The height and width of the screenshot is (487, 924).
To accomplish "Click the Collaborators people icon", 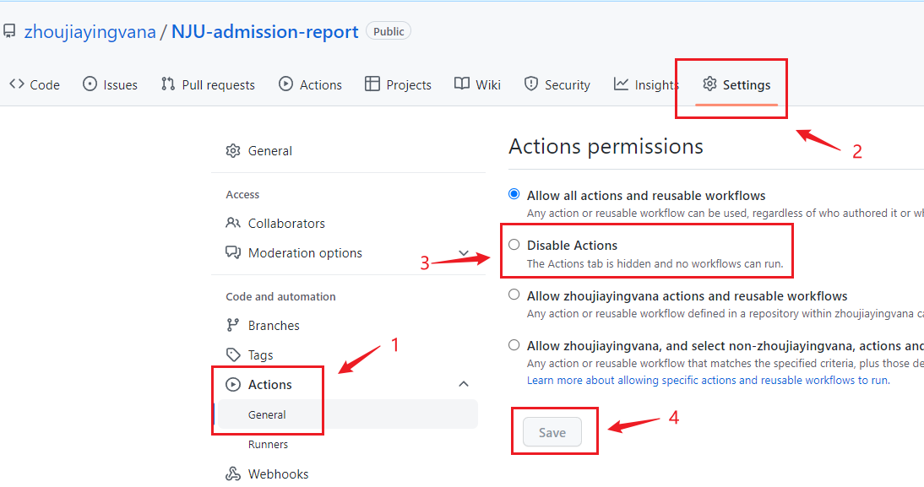I will [x=233, y=223].
